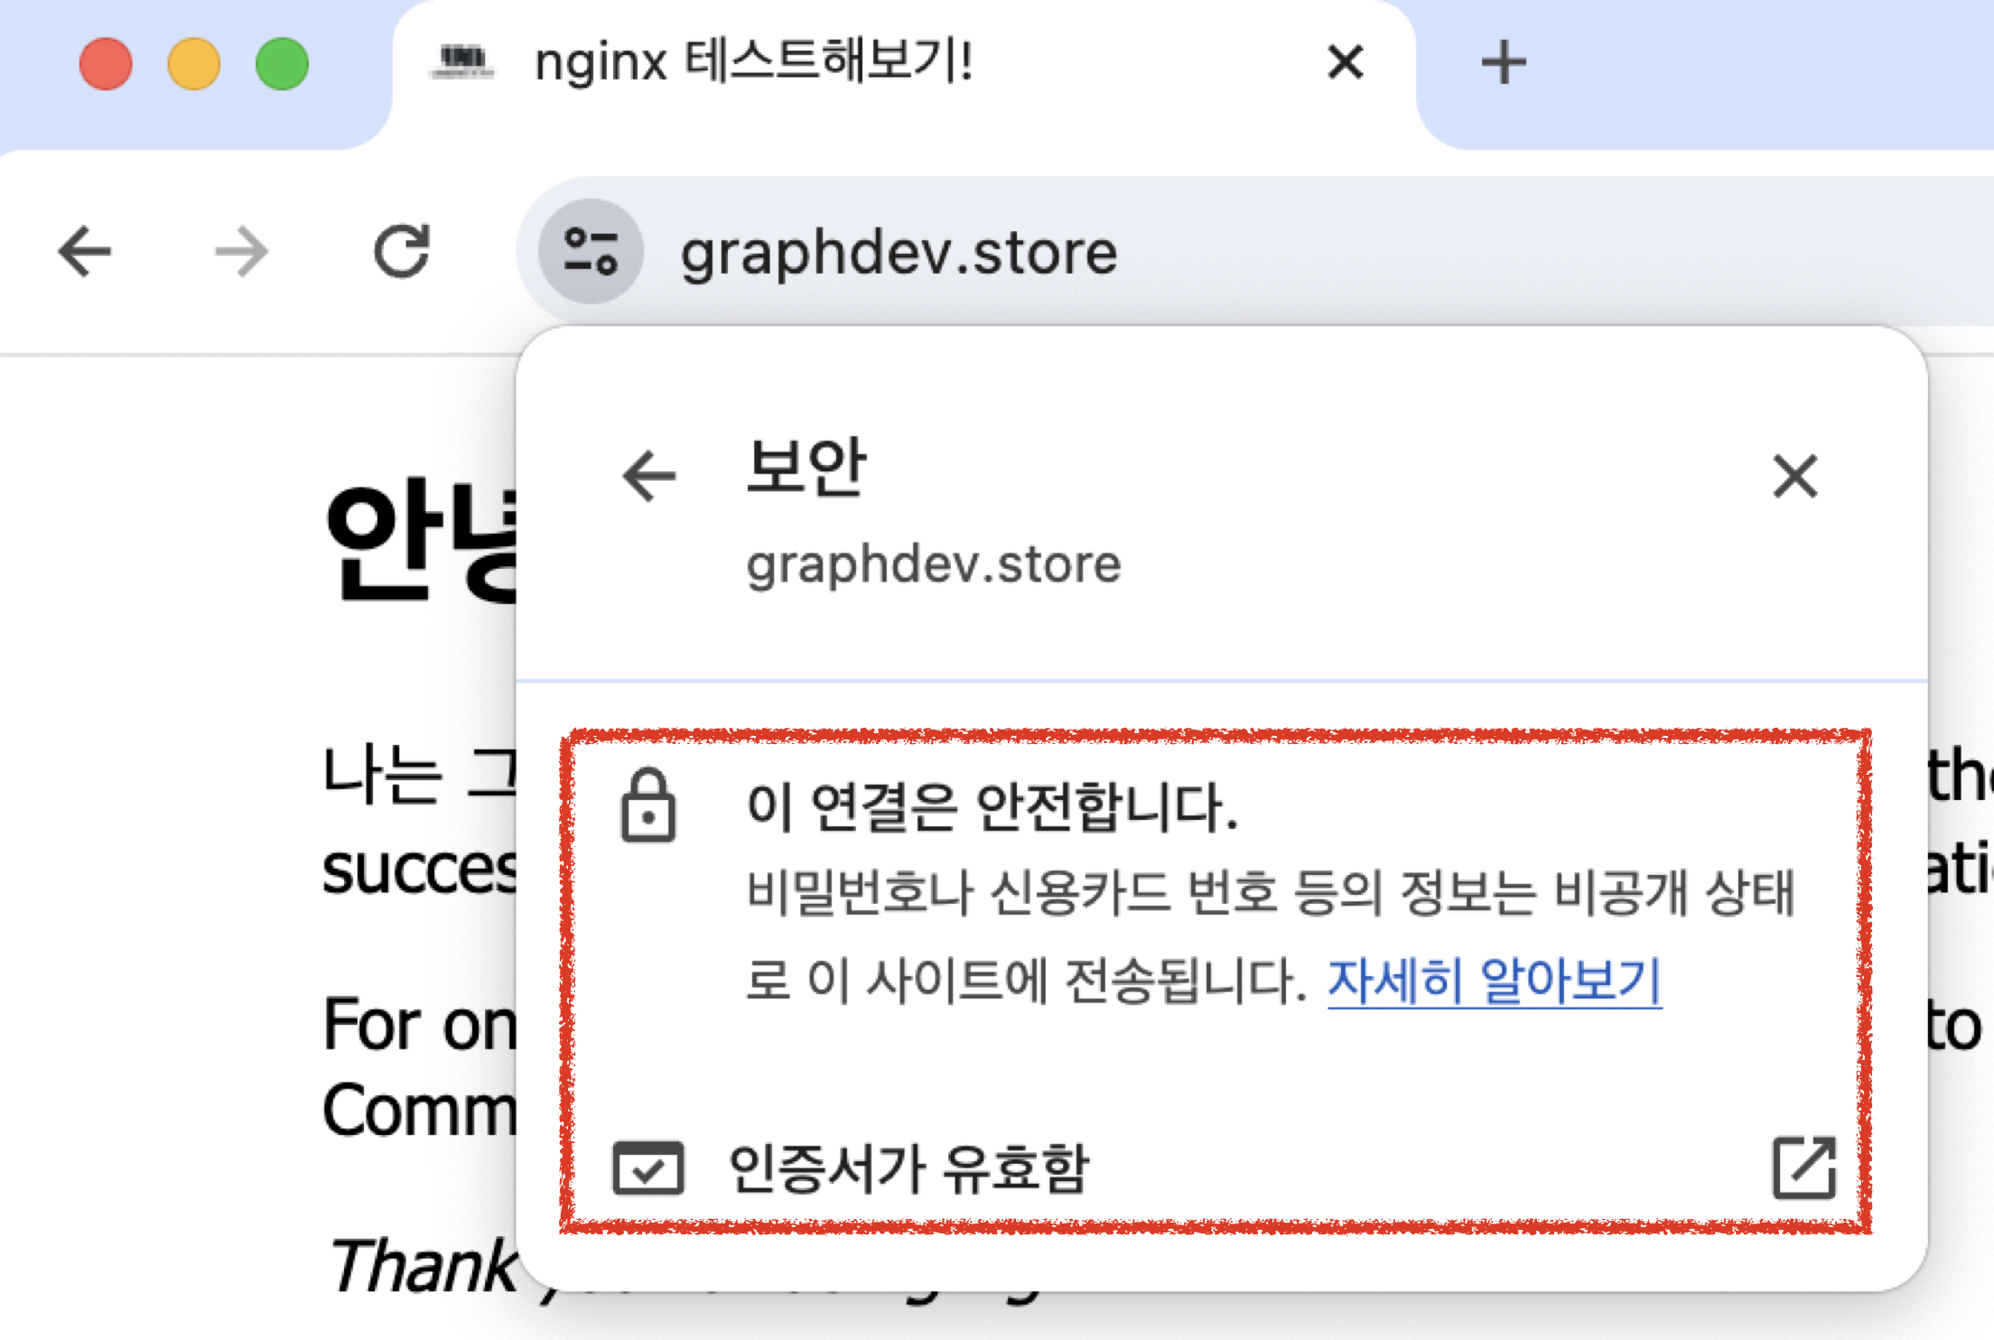This screenshot has height=1340, width=1994.
Task: Go back from the 보안 panel
Action: (x=649, y=476)
